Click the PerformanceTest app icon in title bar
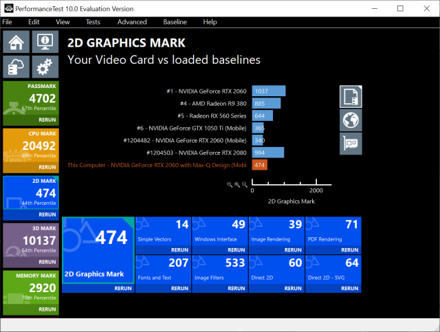Image resolution: width=440 pixels, height=332 pixels. click(x=9, y=8)
